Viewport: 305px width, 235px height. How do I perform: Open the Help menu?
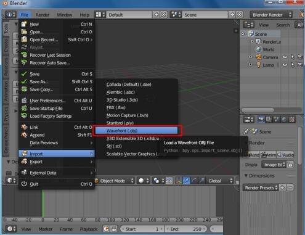[x=84, y=15]
